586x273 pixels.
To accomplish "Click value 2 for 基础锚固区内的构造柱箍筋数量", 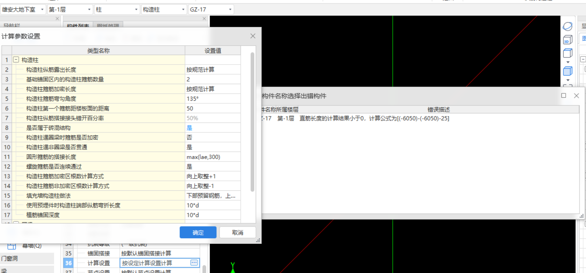I will [213, 79].
